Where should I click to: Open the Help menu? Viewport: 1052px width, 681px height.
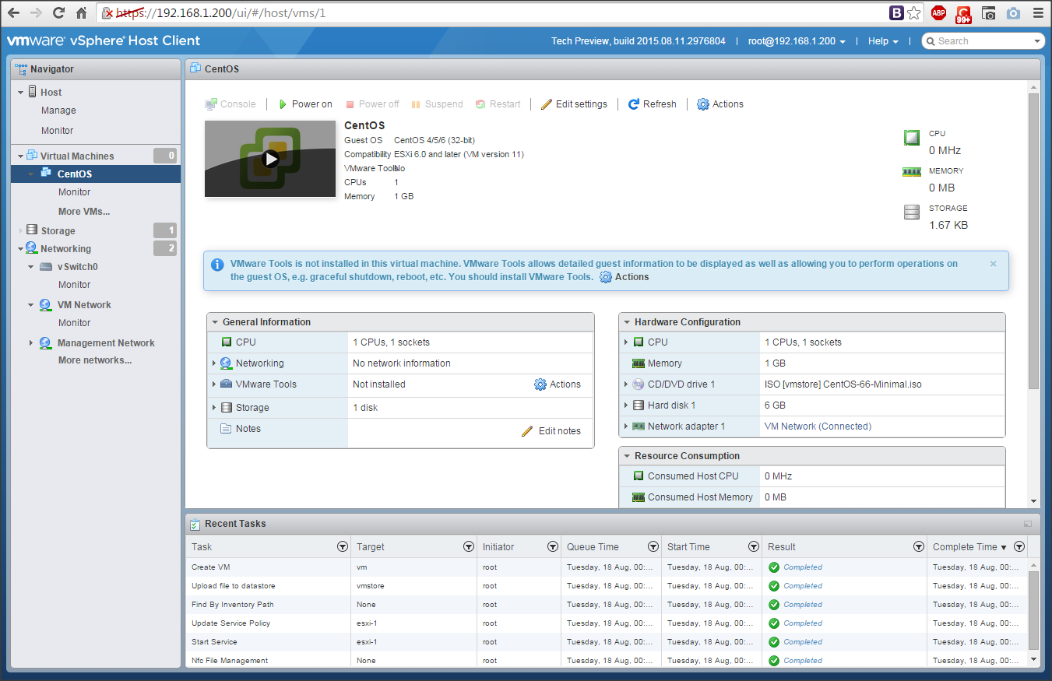[x=883, y=41]
